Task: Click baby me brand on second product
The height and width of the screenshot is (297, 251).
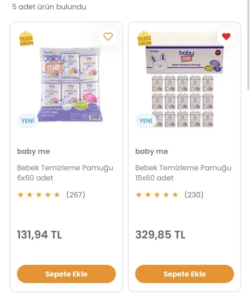Action: (x=151, y=151)
